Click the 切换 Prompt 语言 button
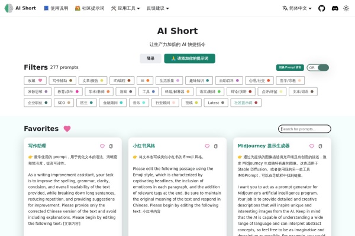Viewport: 355px width, 236px height. click(x=290, y=67)
